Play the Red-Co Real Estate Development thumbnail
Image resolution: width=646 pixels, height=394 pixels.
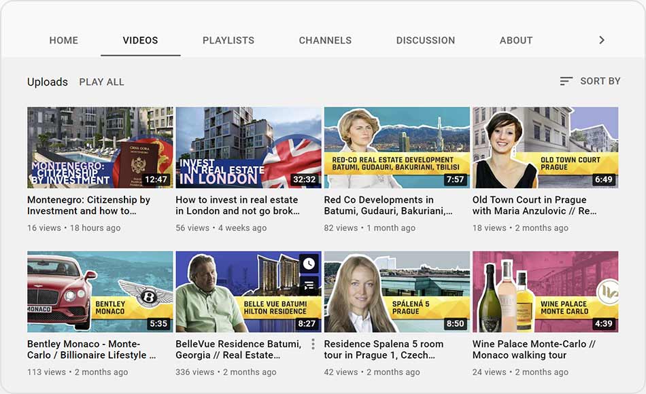396,147
